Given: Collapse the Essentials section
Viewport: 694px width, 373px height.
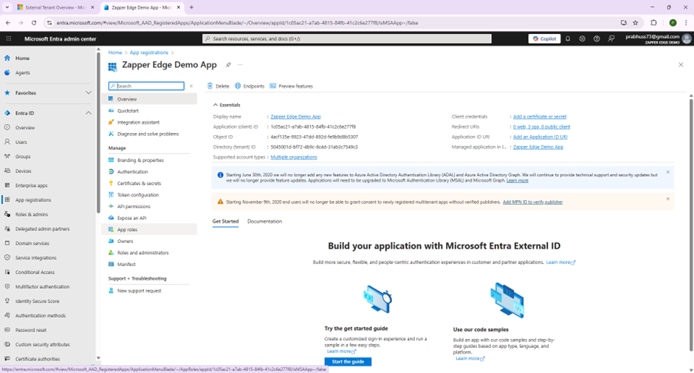Looking at the screenshot, I should (x=227, y=105).
